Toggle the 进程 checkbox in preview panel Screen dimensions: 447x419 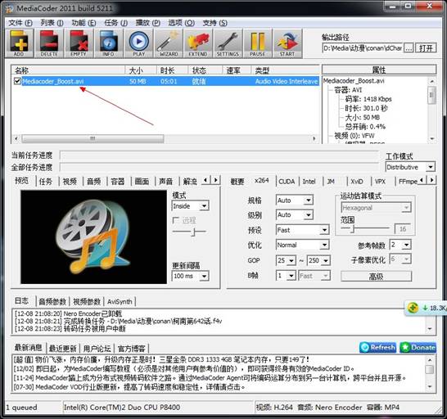[175, 220]
